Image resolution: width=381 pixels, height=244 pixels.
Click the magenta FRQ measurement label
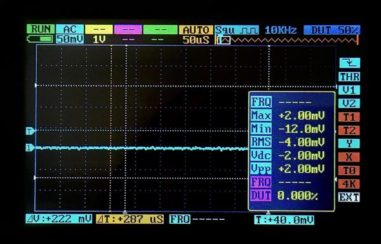pos(261,182)
